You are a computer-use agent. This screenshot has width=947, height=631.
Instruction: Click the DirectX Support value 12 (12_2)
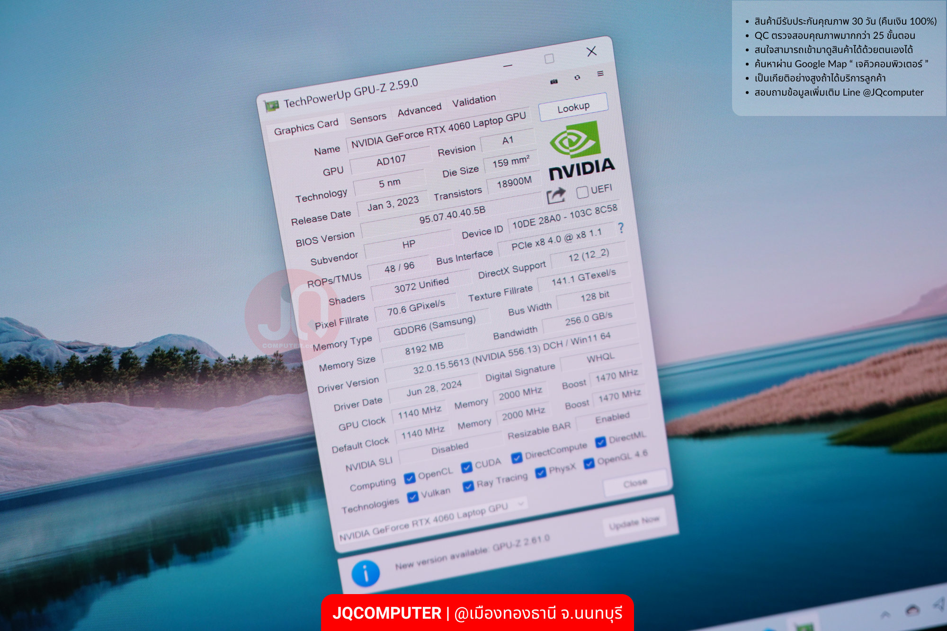pos(589,256)
